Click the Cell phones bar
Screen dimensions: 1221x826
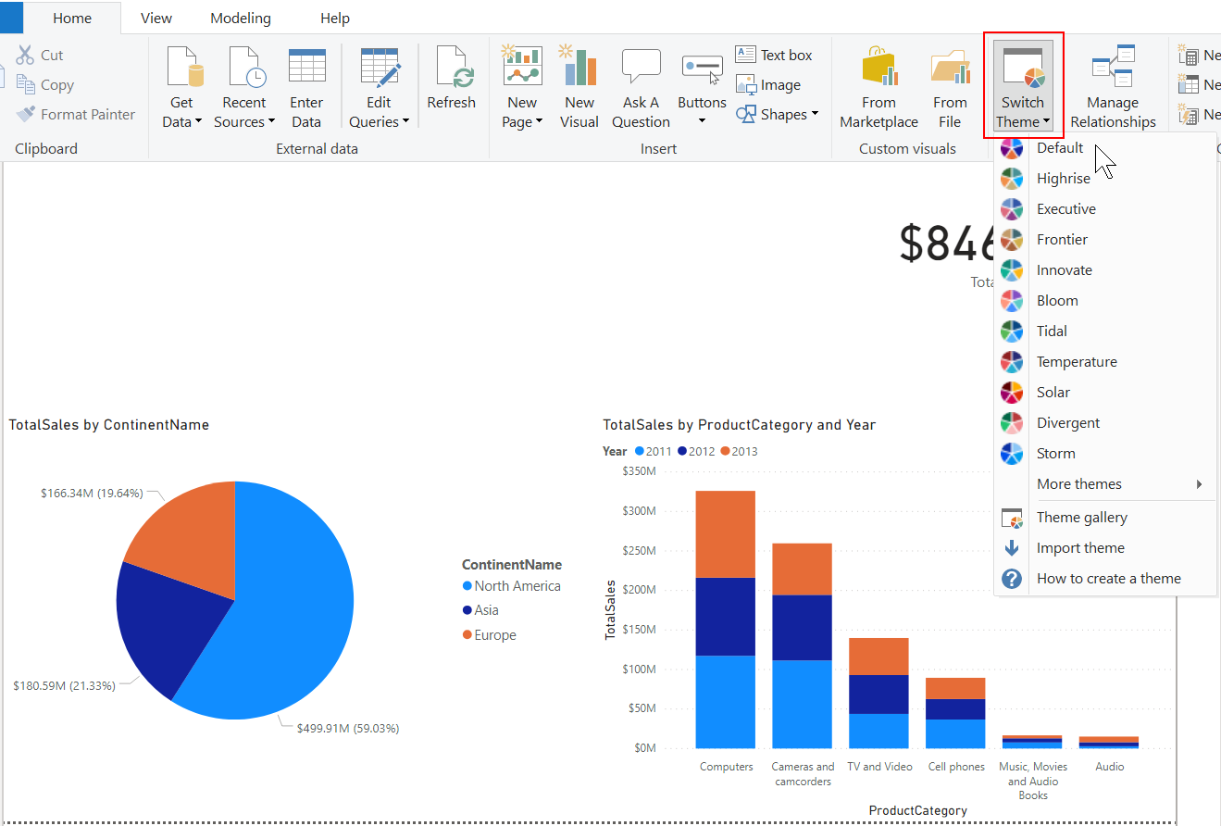(955, 713)
